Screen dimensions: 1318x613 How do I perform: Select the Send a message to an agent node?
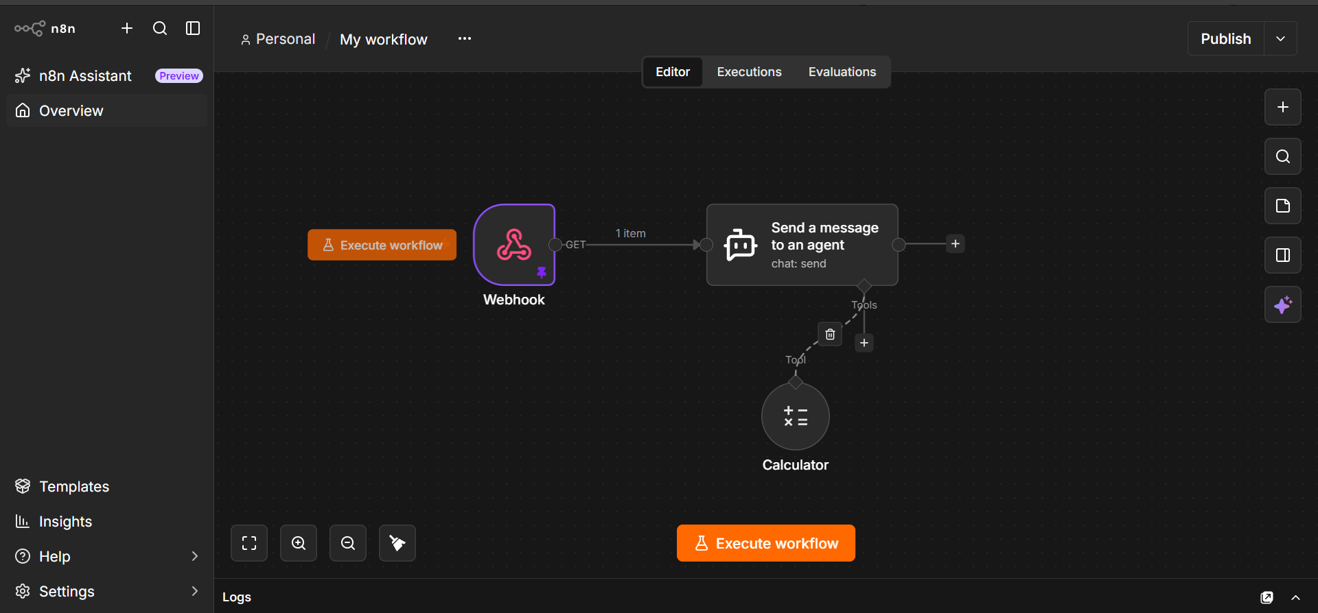coord(802,245)
